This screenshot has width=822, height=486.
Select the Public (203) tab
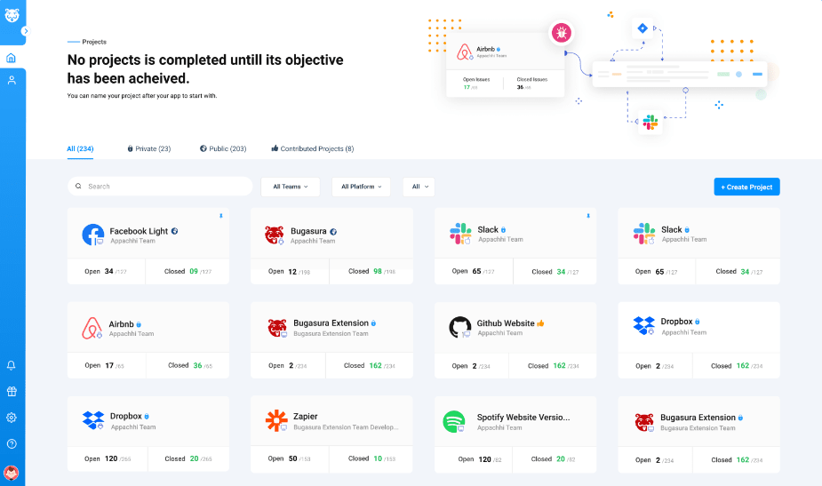coord(223,148)
